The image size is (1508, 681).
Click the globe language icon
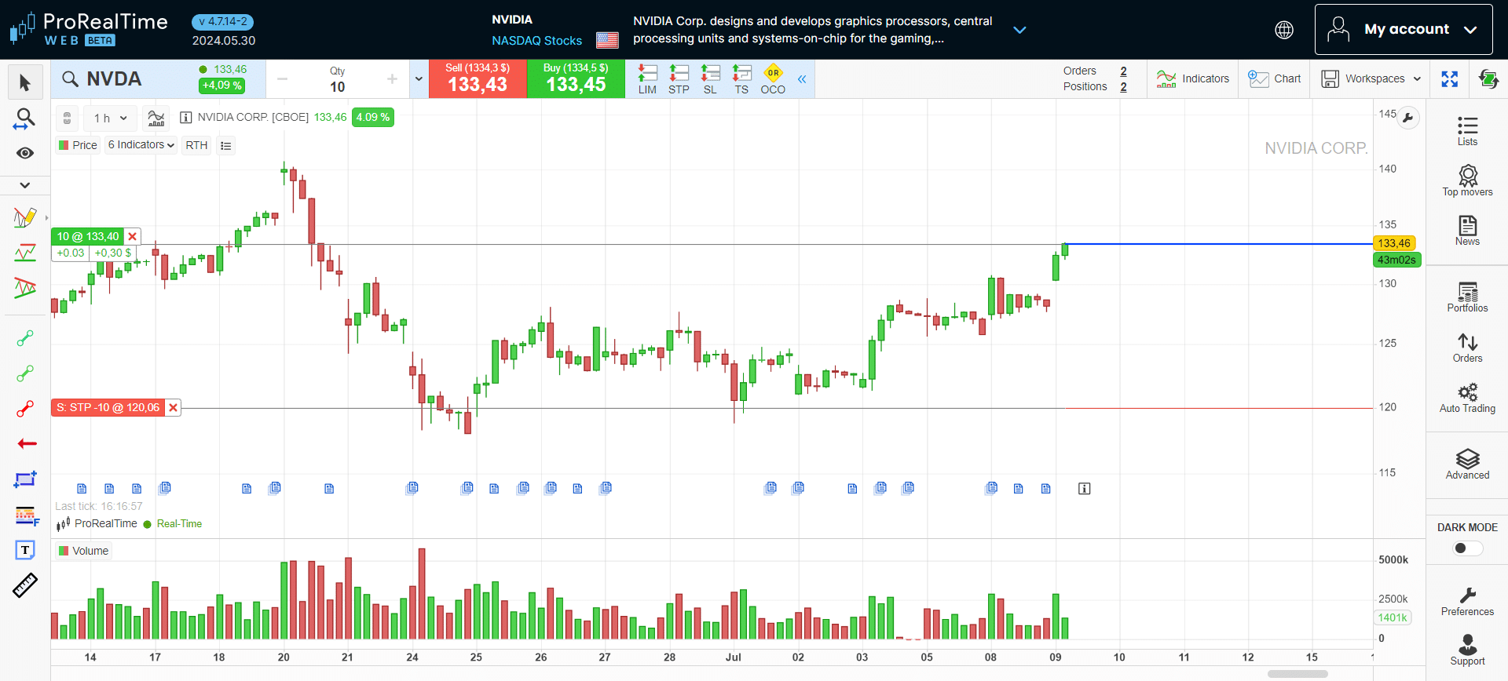[x=1284, y=30]
